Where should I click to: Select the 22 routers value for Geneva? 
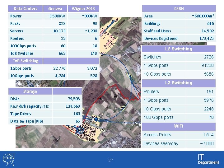63,39
